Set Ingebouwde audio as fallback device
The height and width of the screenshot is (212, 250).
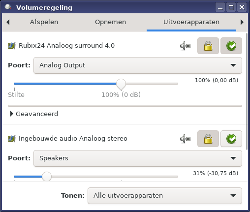coord(231,139)
